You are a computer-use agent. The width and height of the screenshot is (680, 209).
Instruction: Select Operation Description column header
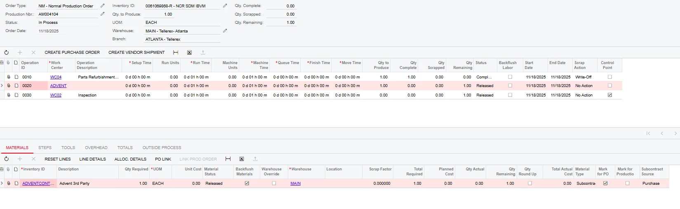[98, 65]
